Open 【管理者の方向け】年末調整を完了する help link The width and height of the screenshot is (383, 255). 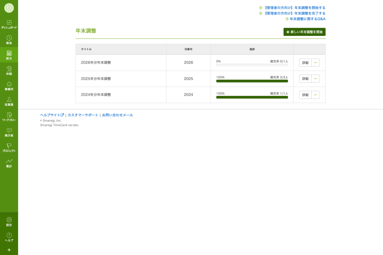295,13
